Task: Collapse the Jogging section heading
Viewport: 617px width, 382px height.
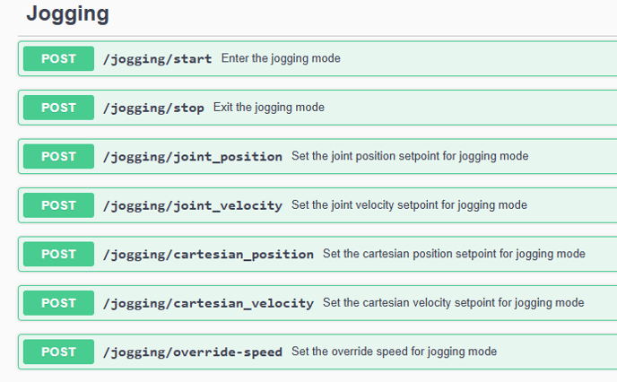Action: click(67, 13)
